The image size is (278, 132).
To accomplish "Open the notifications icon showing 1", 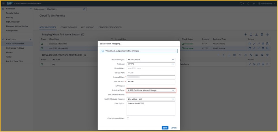I will (x=242, y=3).
